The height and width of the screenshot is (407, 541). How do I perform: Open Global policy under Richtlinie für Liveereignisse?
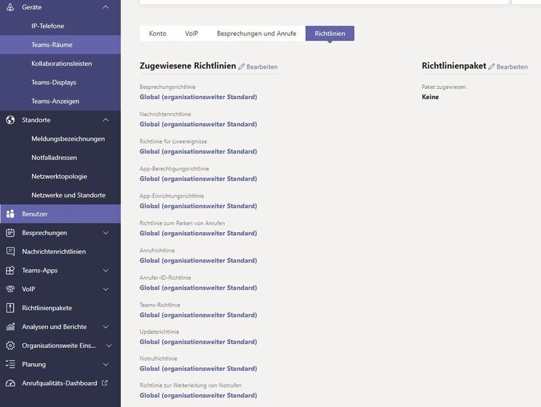coord(198,151)
